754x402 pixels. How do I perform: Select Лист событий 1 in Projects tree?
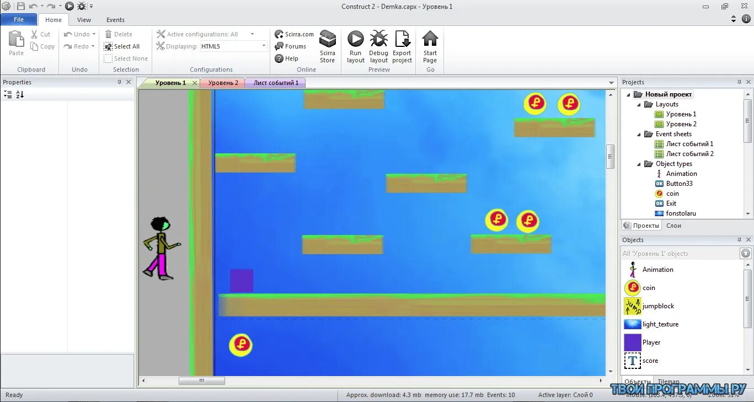(684, 144)
